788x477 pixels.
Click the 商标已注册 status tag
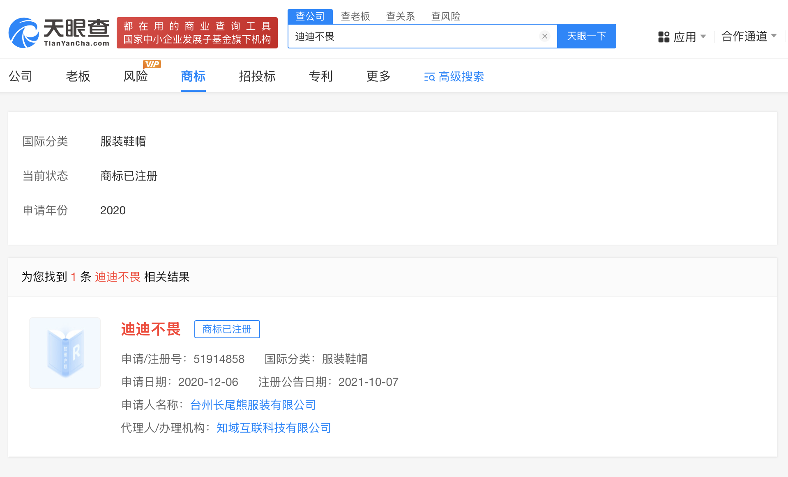227,329
